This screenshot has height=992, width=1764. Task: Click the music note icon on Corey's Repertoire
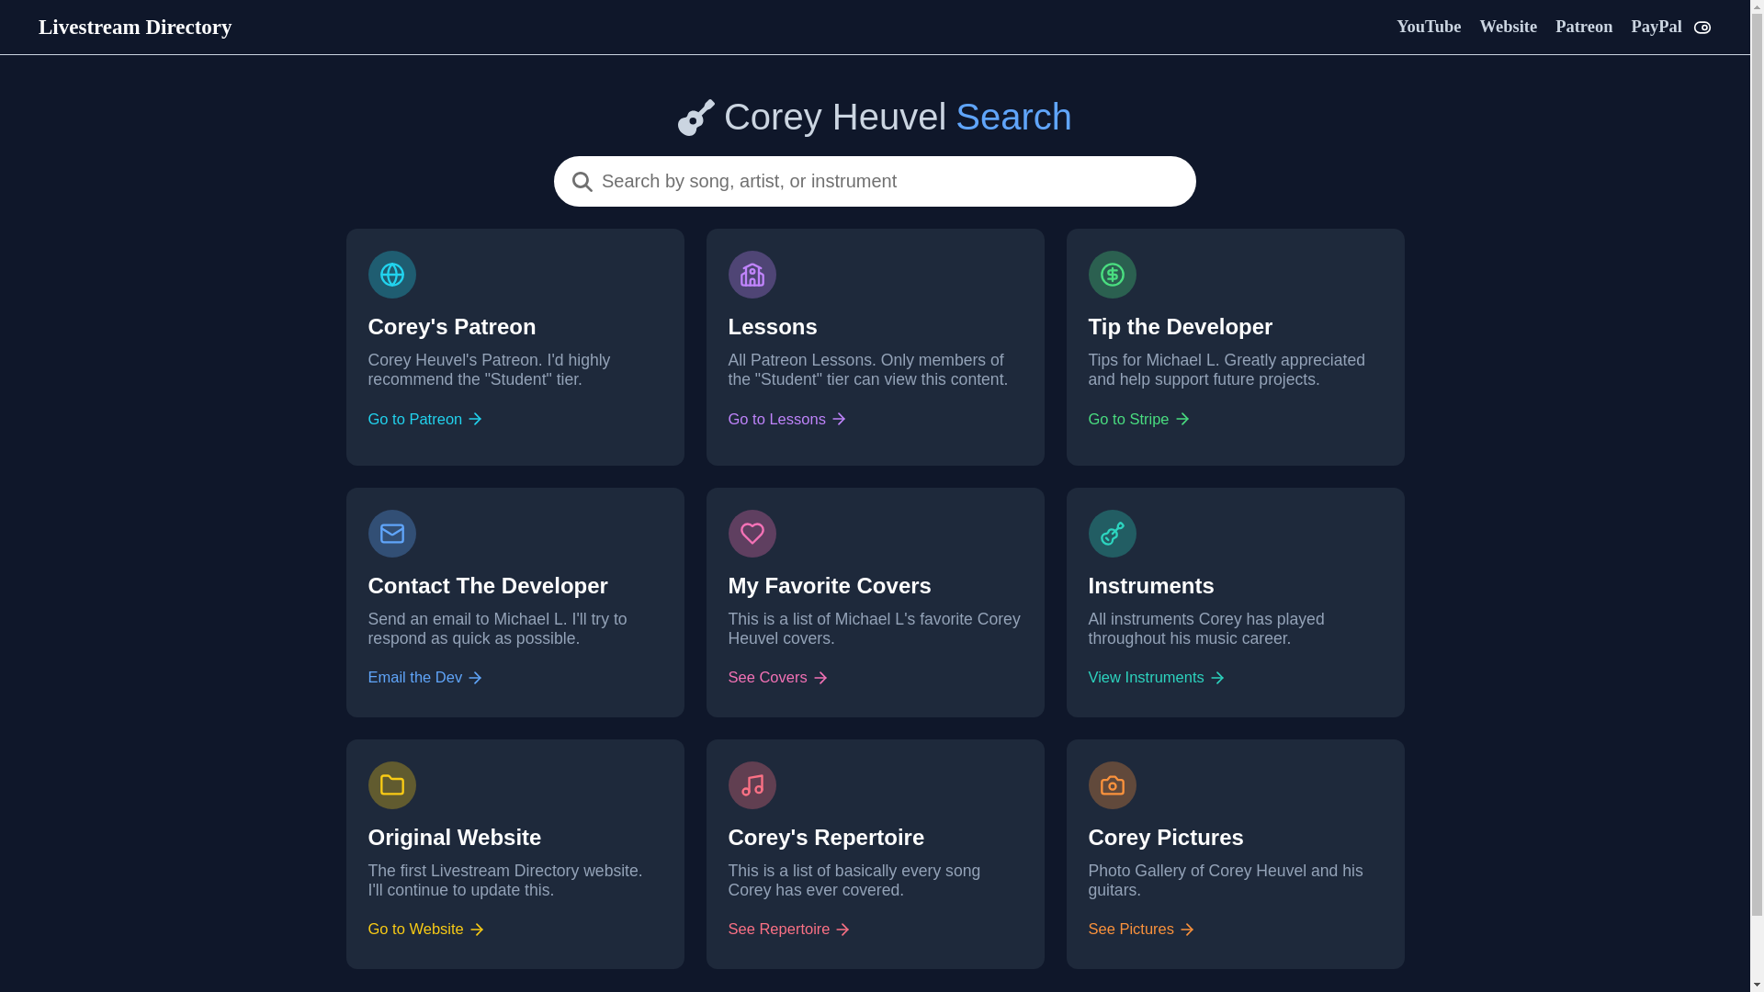coord(752,785)
